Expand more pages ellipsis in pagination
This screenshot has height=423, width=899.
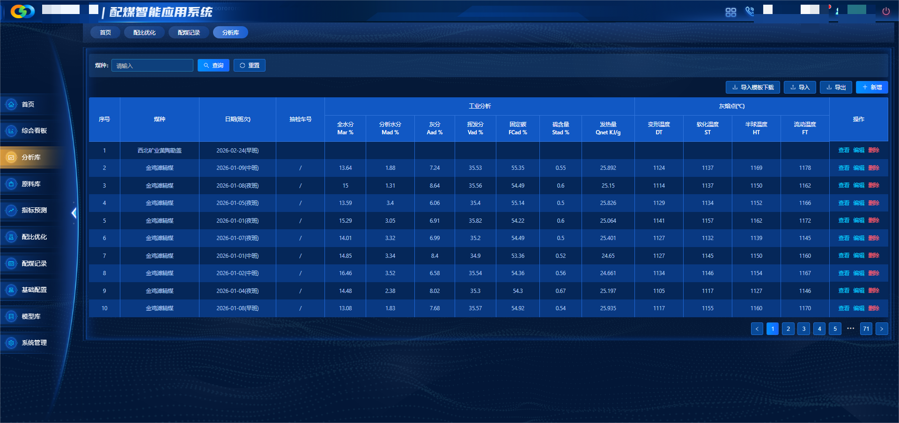(x=850, y=328)
